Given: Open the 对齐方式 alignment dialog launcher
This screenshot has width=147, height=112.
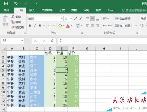Looking at the screenshot, I should tap(137, 33).
